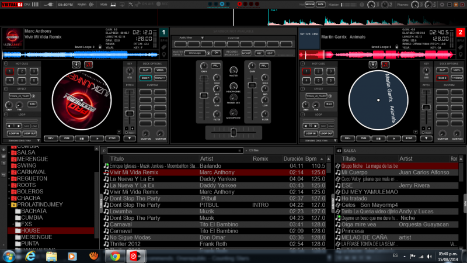
Task: Click LOOP IN on deck 1
Action: pos(13,133)
